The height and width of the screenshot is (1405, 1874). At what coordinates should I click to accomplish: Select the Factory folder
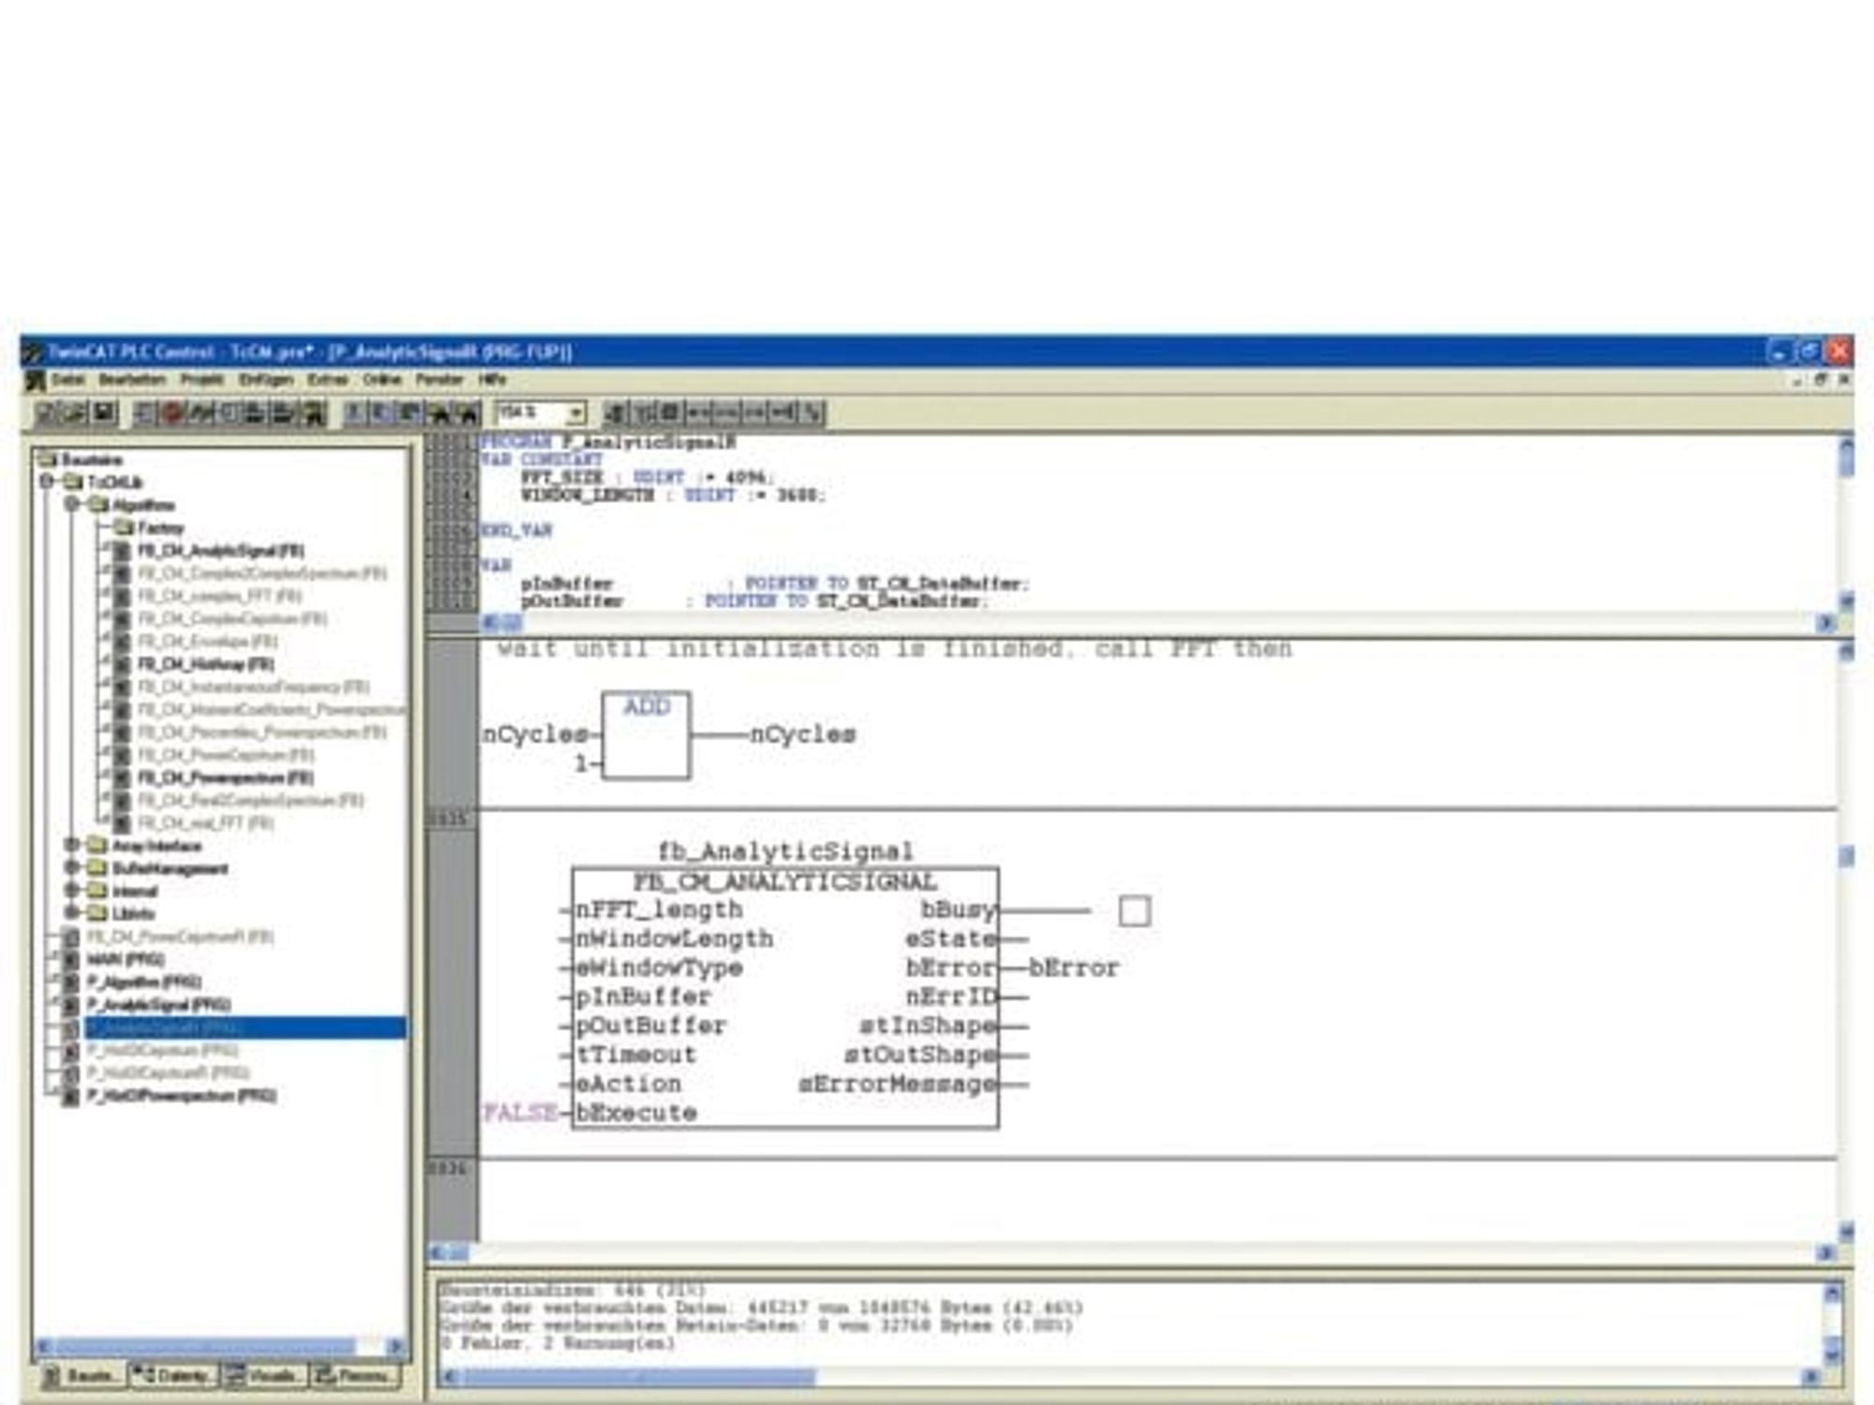pos(160,528)
